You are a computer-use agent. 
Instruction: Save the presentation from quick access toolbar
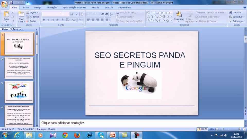click(12, 3)
